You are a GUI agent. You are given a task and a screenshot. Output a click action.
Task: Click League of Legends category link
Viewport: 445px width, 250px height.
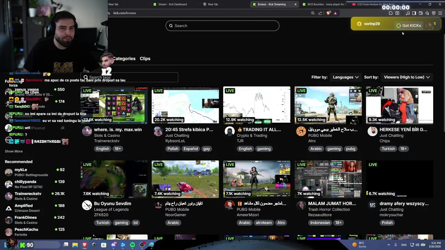pos(111,209)
